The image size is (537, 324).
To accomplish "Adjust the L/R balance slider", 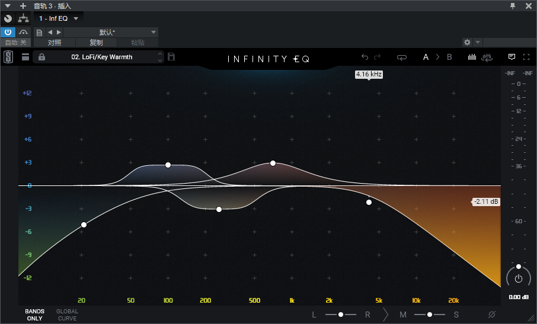I will [341, 315].
